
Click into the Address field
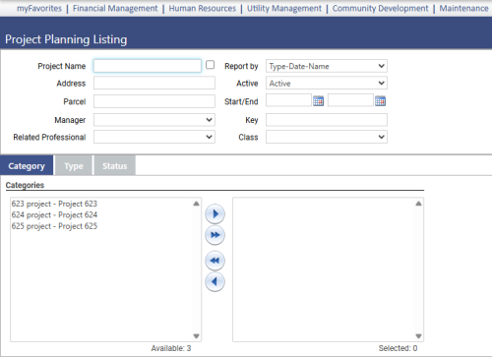click(x=154, y=83)
